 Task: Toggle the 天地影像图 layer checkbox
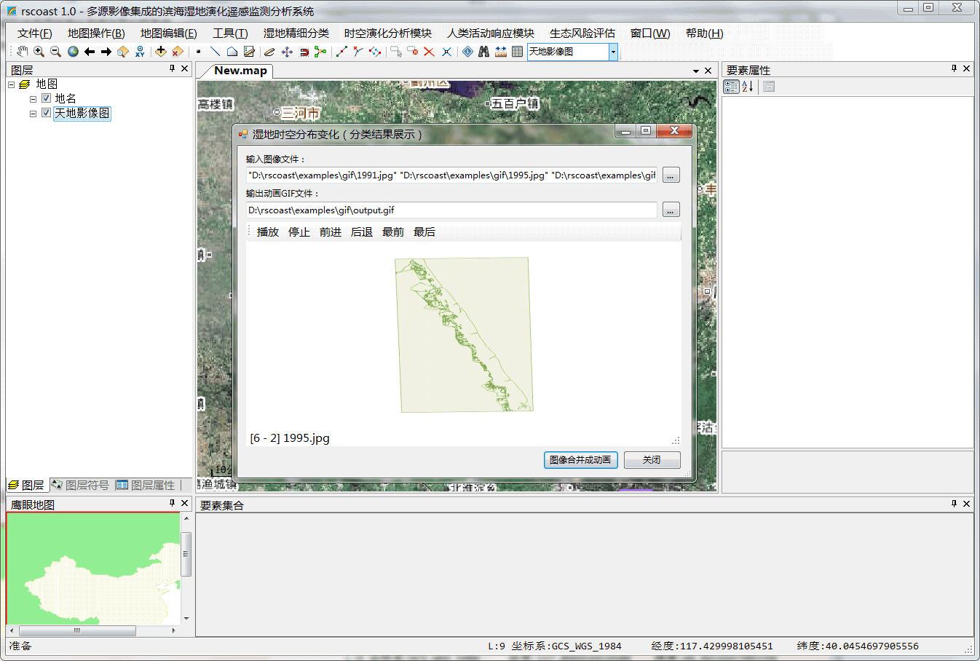point(46,113)
